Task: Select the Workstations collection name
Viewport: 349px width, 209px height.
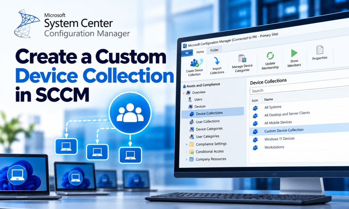Action: [274, 147]
